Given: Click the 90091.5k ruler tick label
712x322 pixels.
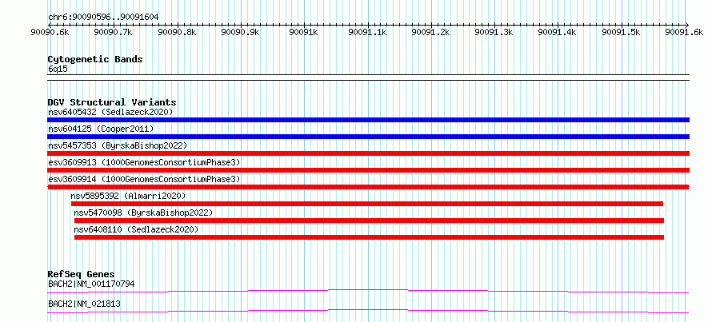Looking at the screenshot, I should pos(621,32).
